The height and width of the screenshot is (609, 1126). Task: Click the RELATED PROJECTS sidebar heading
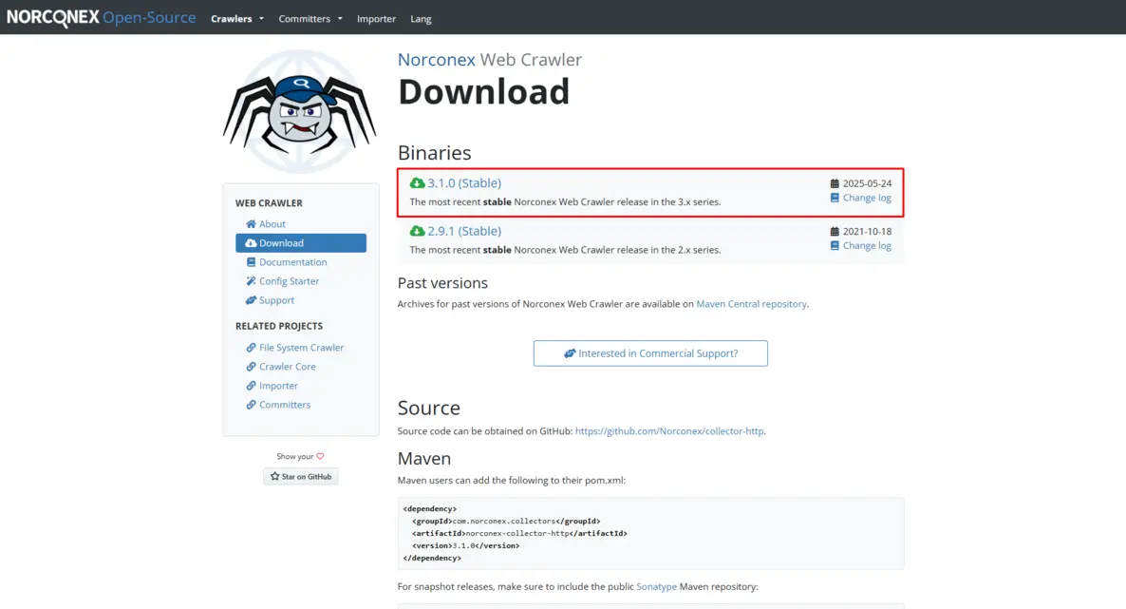coord(278,327)
